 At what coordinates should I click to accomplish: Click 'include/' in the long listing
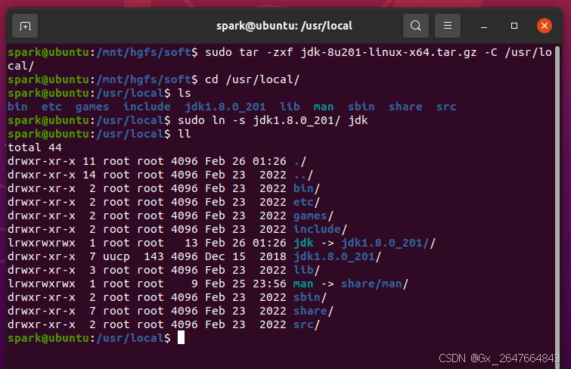coord(321,229)
